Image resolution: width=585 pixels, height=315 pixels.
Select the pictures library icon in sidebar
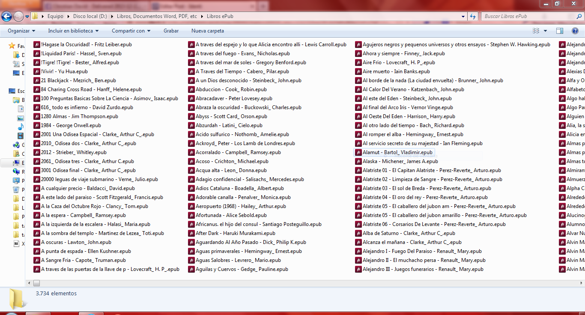coord(20,118)
